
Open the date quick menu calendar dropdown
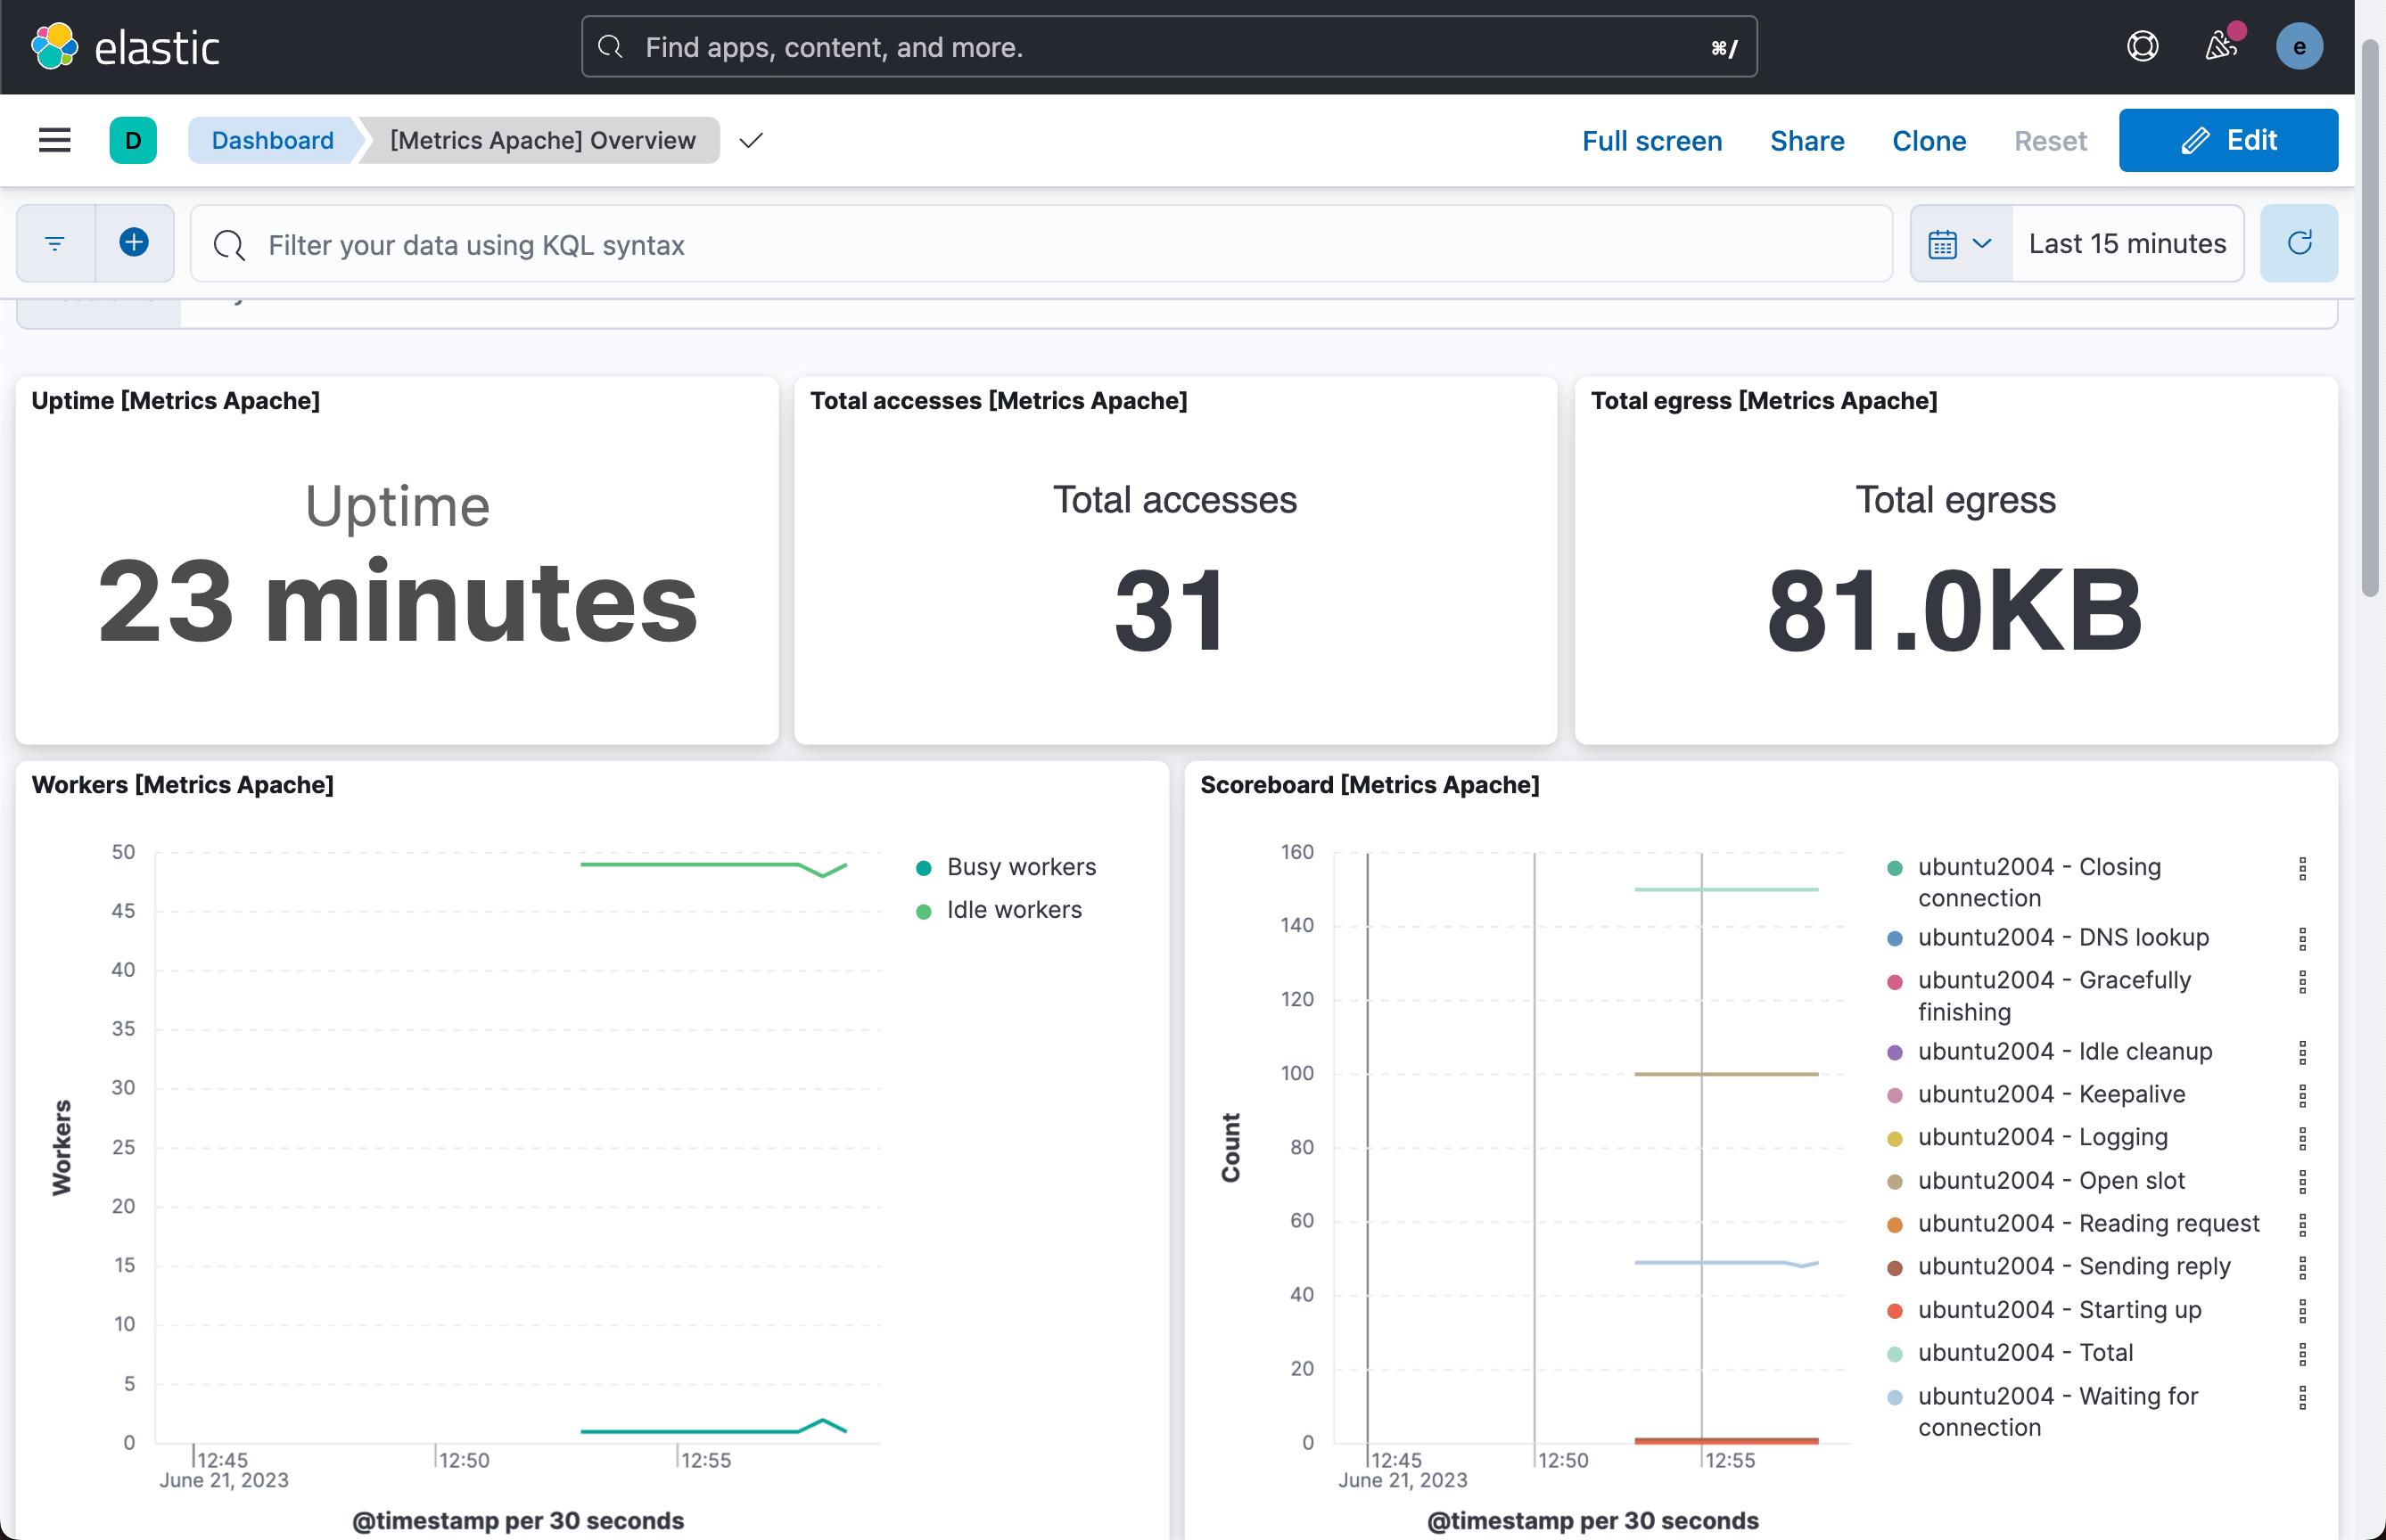(x=1960, y=243)
